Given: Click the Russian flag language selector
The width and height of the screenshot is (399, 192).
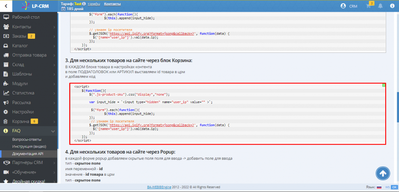Looking at the screenshot, I should point(379,187).
